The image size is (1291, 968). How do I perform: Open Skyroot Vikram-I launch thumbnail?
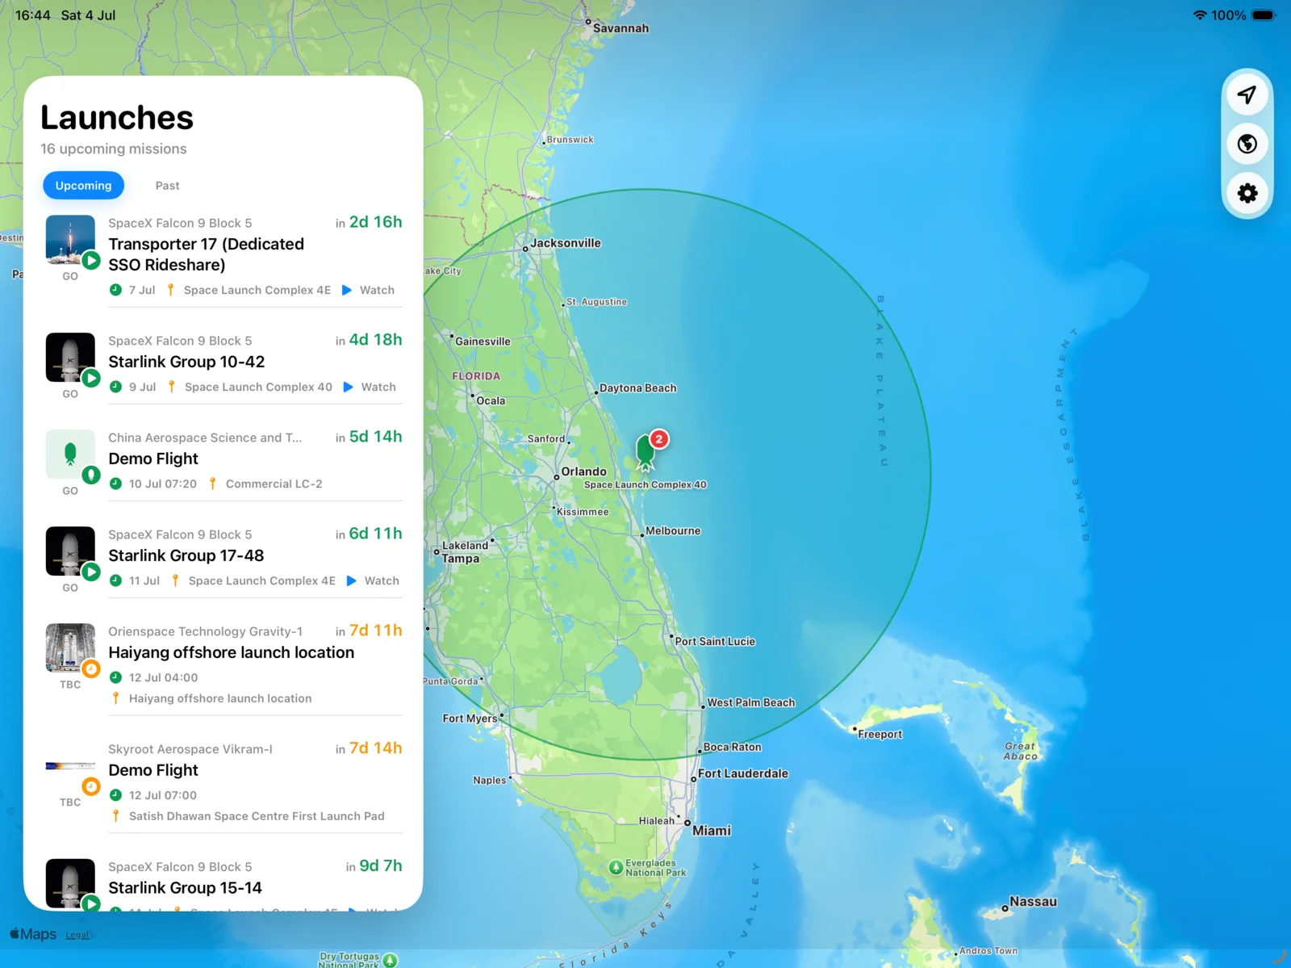pos(70,766)
